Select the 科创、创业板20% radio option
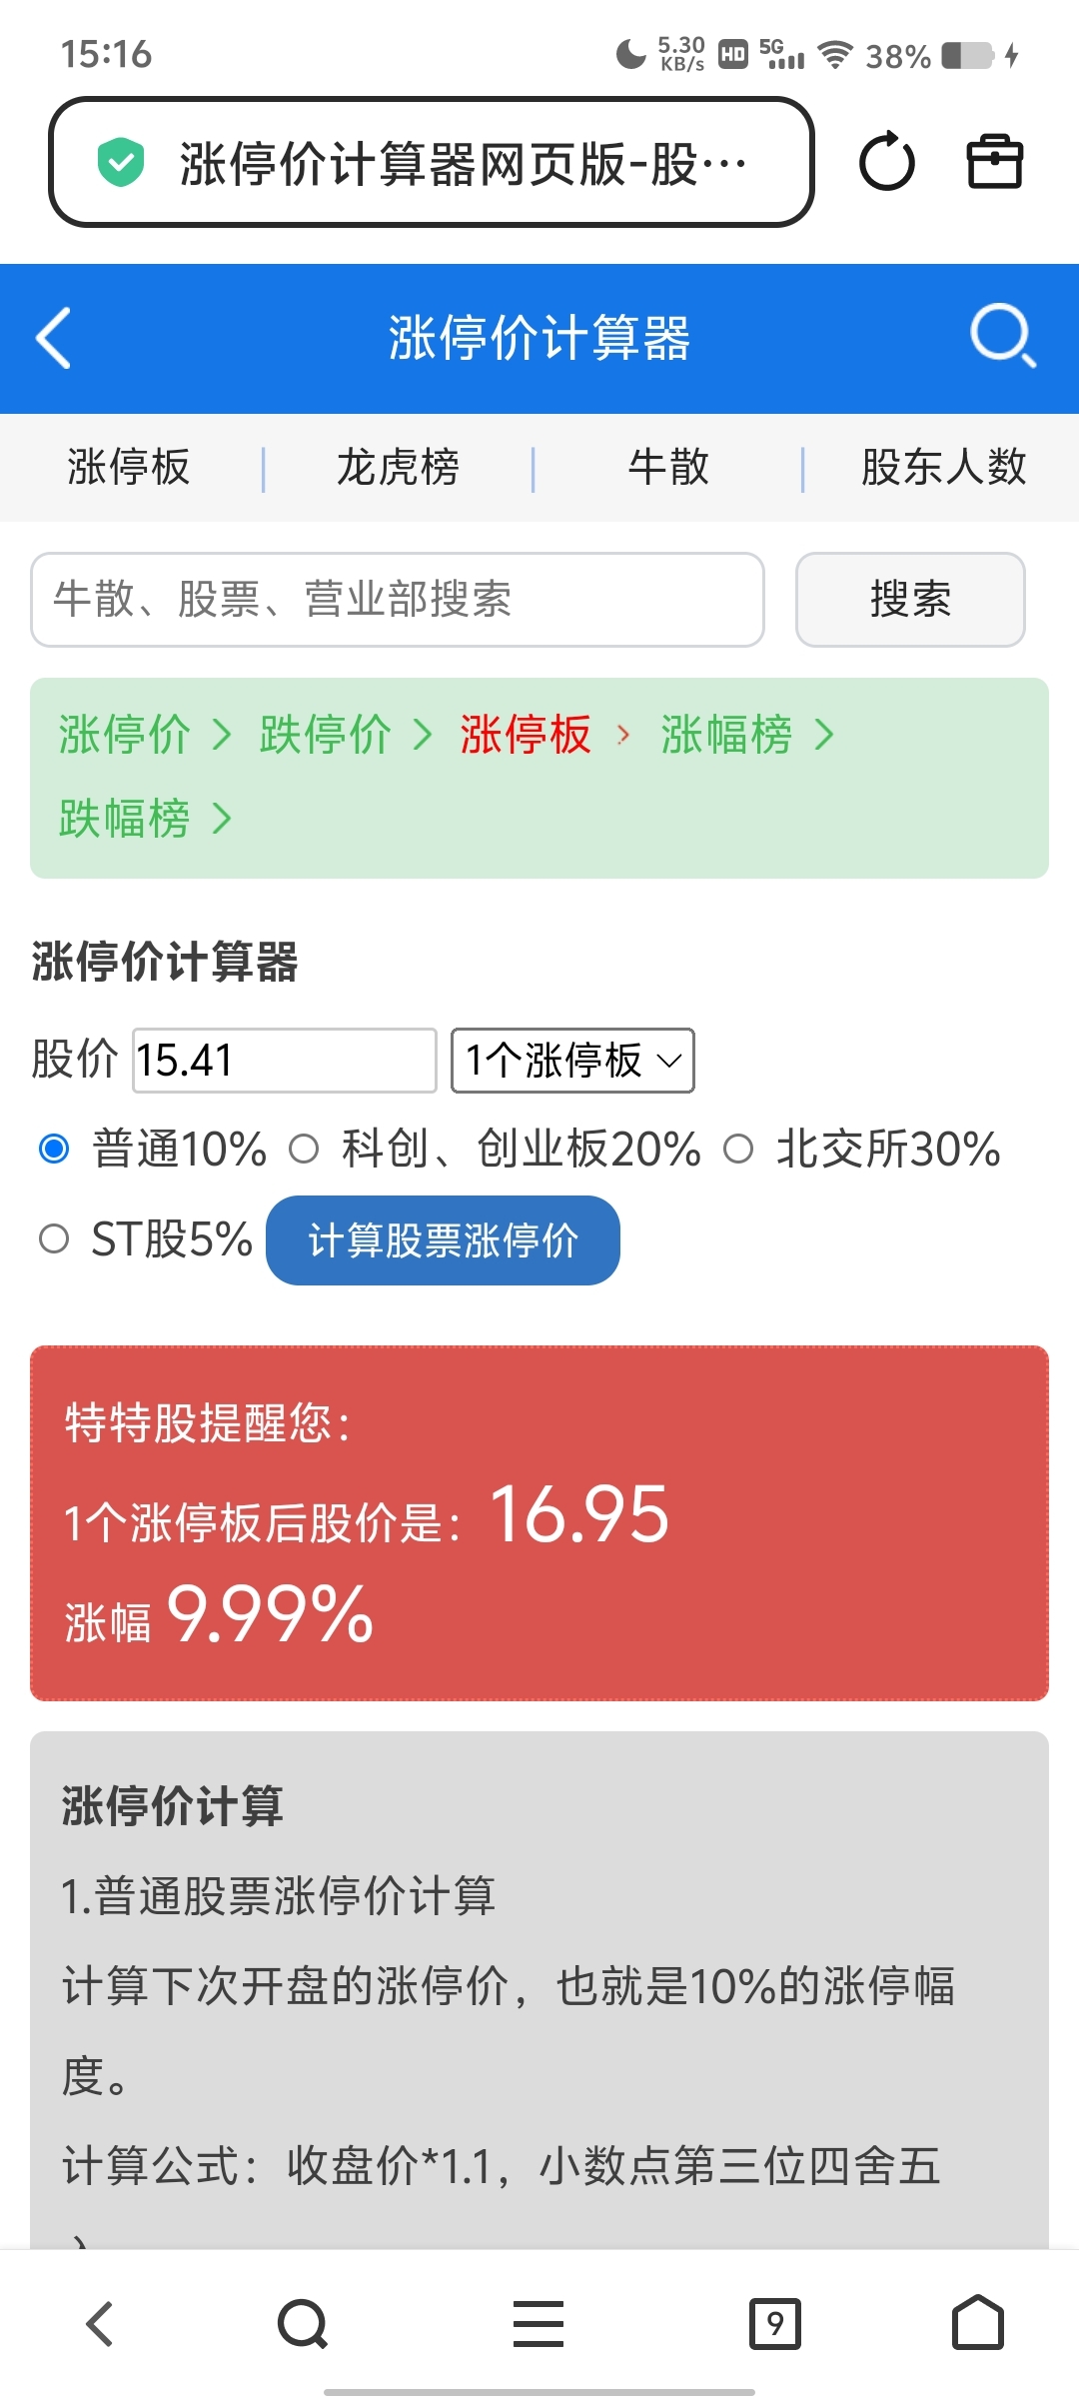 [304, 1150]
